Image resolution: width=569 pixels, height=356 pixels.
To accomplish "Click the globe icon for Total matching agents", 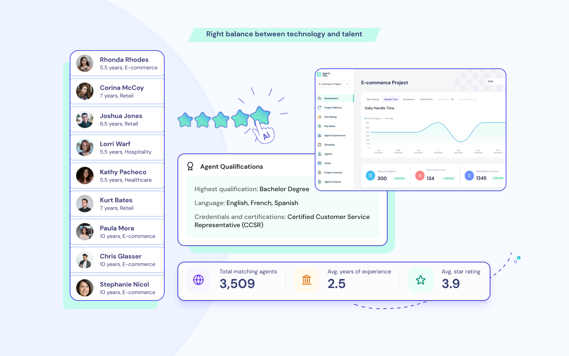I will [198, 280].
